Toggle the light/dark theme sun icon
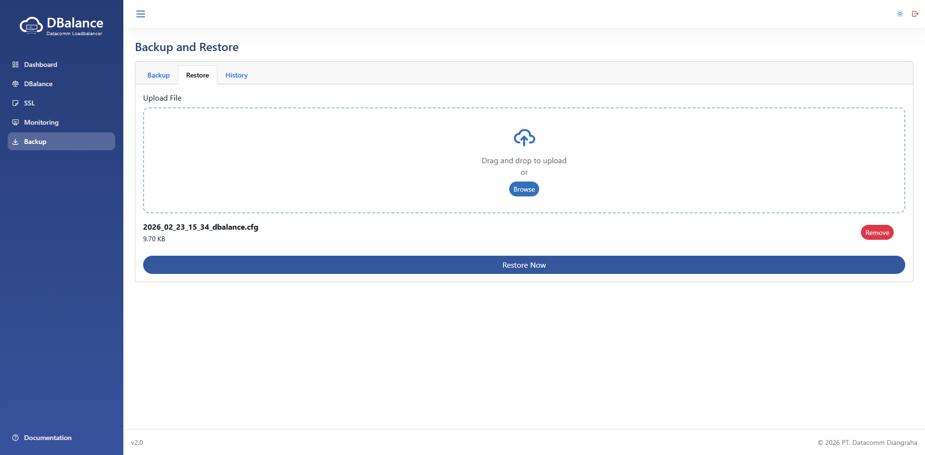 (x=899, y=14)
